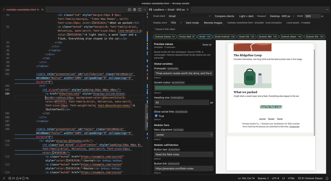Click line number 104 in the gutter
Screen dimensions: 331x181
tap(7, 94)
